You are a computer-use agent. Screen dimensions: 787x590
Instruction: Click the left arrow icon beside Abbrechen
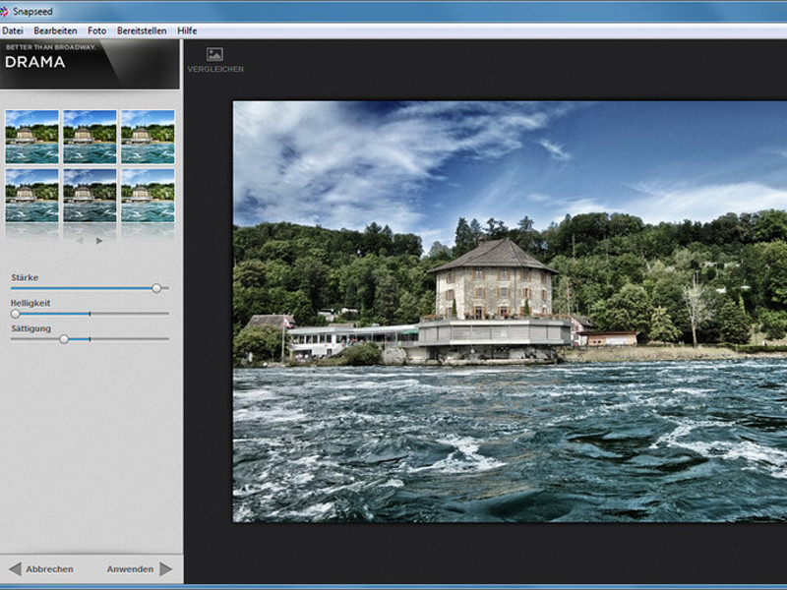pos(15,569)
